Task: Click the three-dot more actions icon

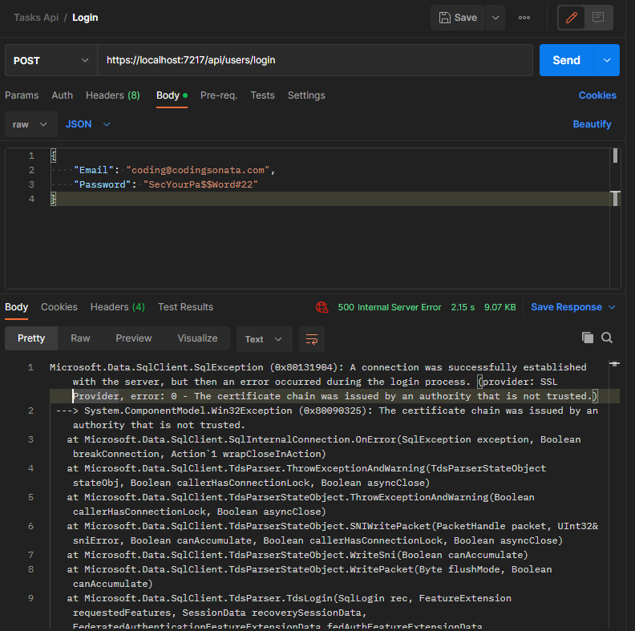Action: click(524, 18)
